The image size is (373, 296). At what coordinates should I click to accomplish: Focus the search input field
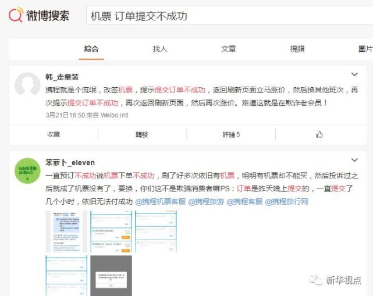coord(229,16)
